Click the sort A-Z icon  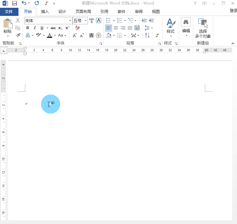147,35
